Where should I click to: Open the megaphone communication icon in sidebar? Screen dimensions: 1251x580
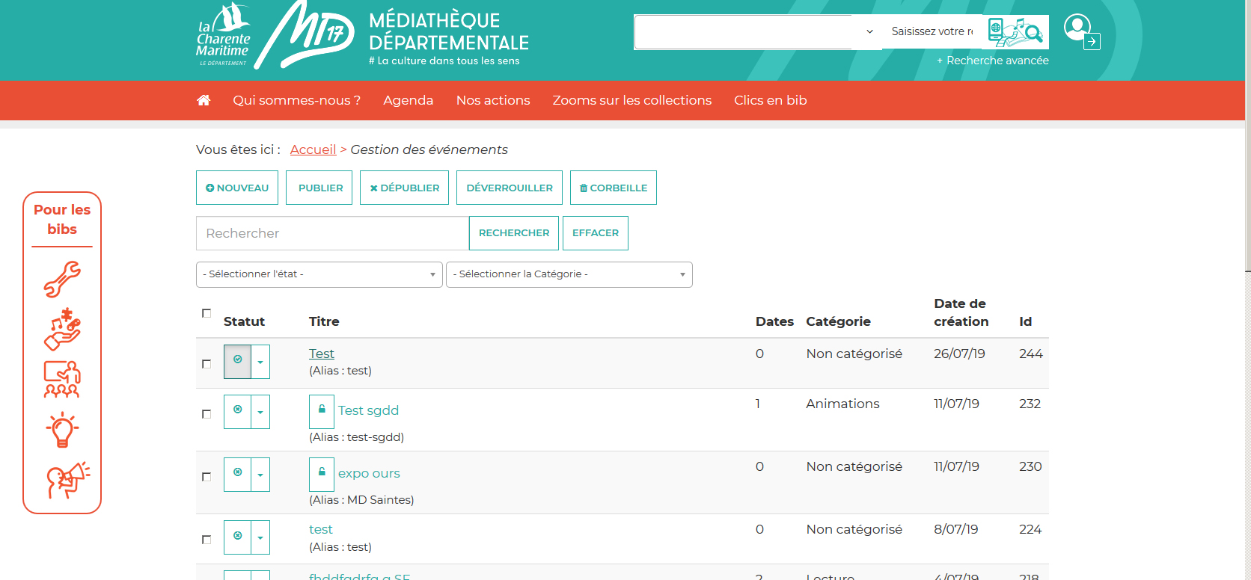[67, 479]
